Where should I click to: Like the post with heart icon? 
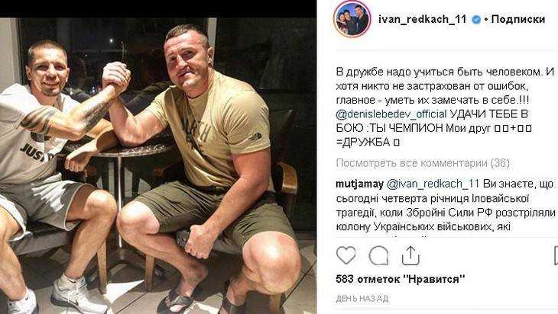pyautogui.click(x=346, y=255)
